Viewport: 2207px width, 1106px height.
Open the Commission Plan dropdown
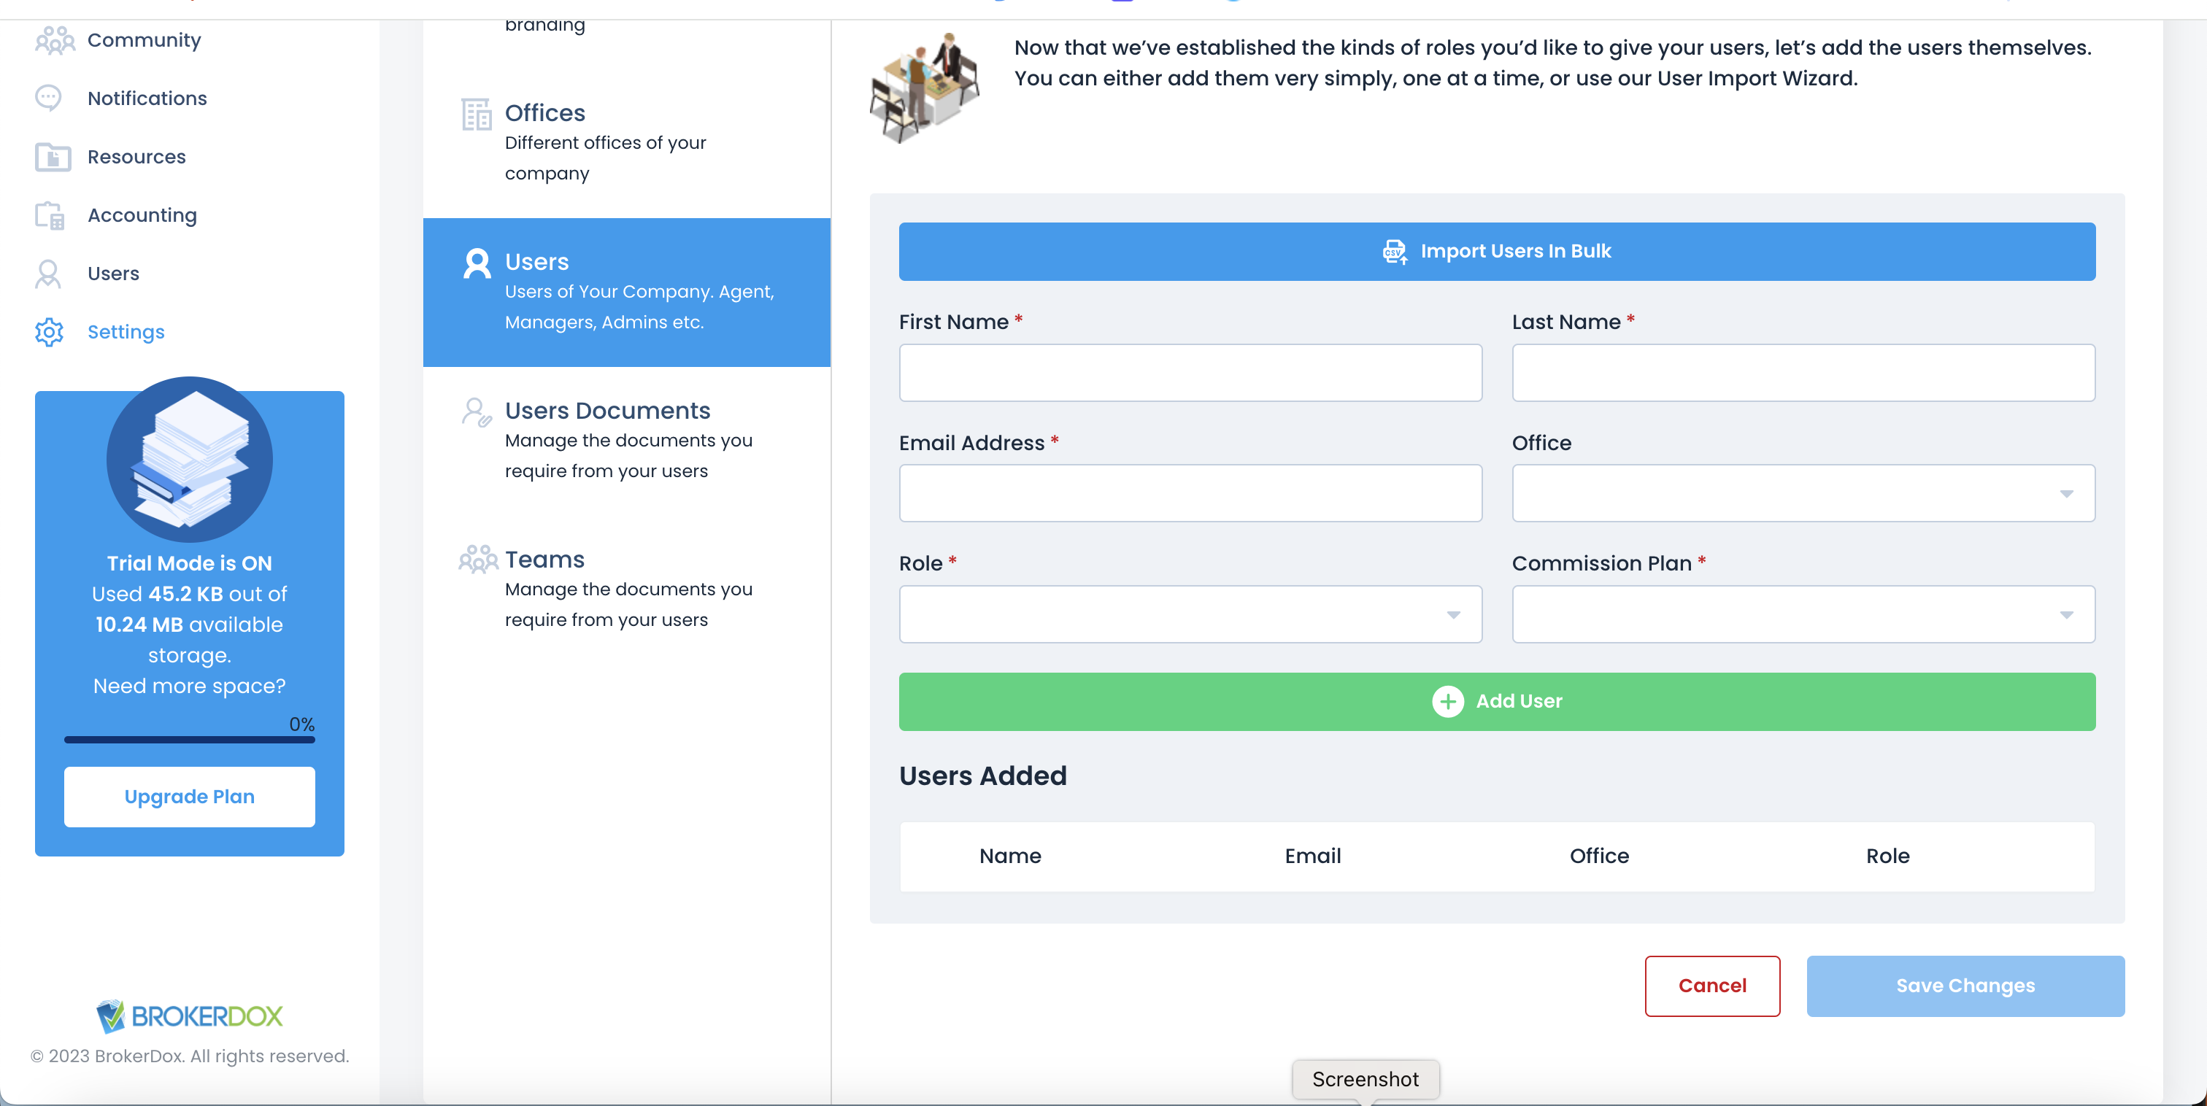pos(1803,614)
